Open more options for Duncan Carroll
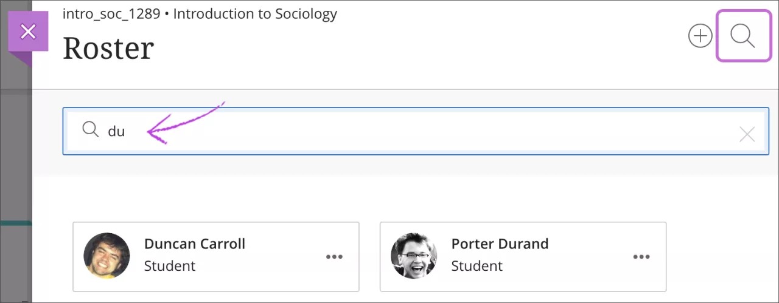Viewport: 779px width, 303px height. click(334, 257)
